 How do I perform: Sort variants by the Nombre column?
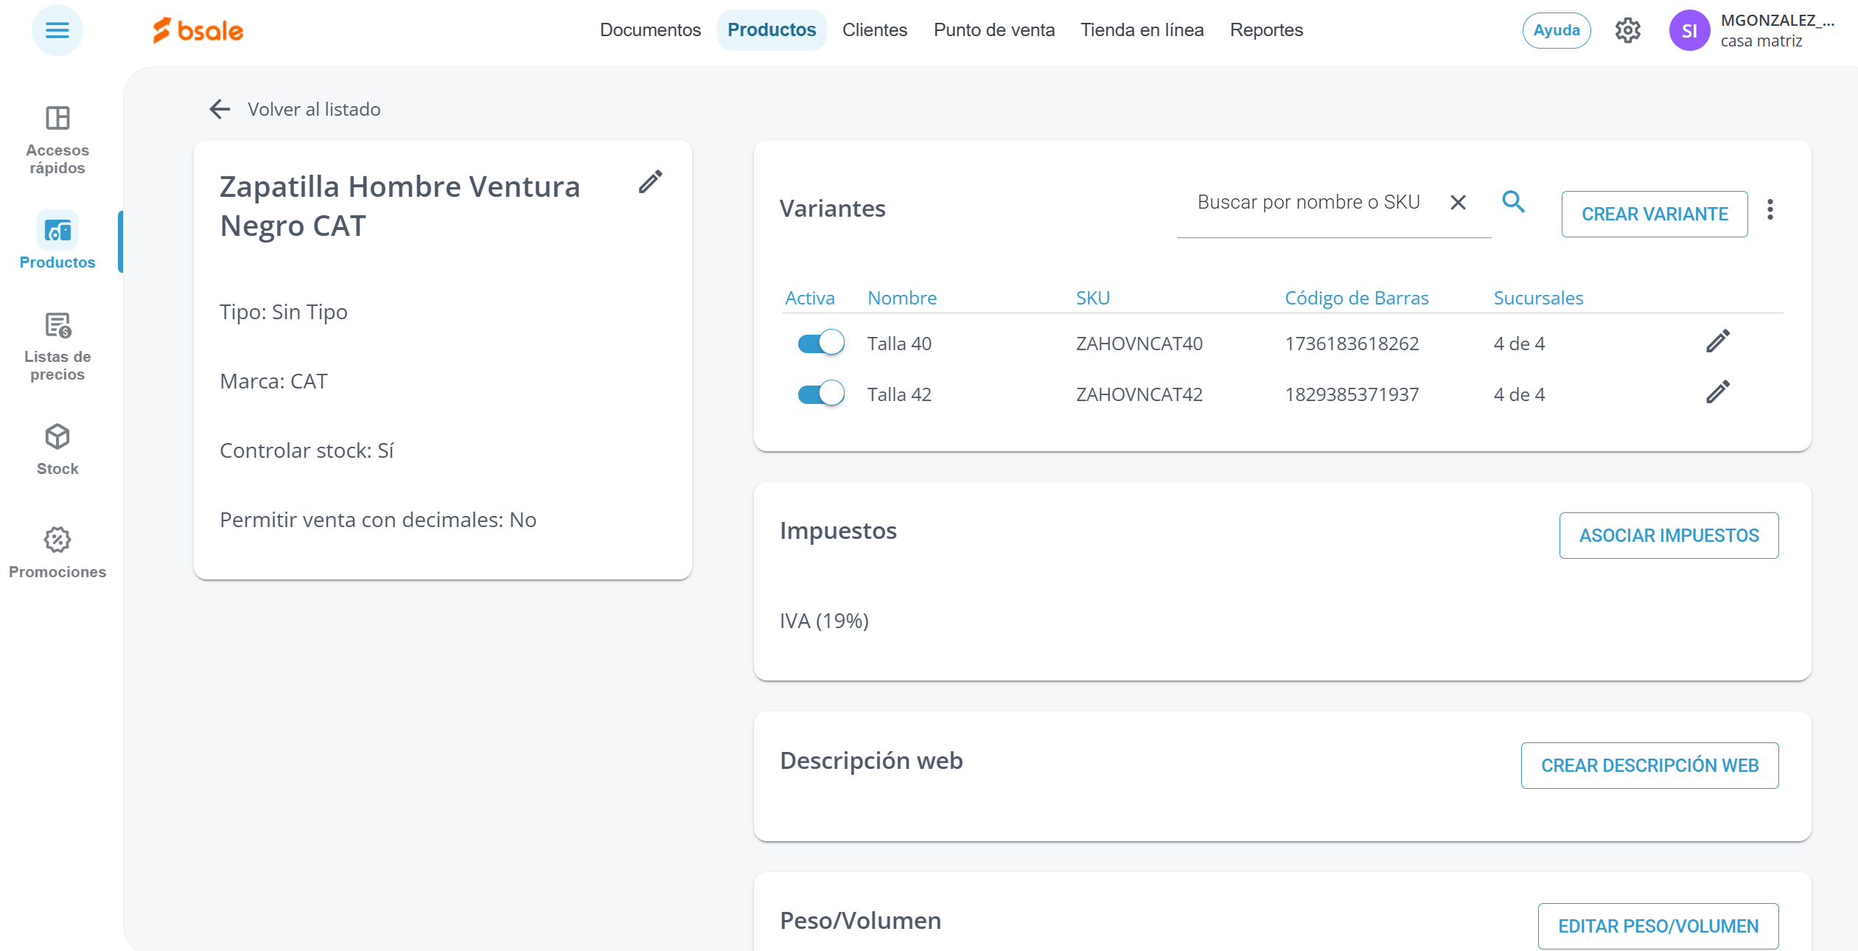click(901, 298)
